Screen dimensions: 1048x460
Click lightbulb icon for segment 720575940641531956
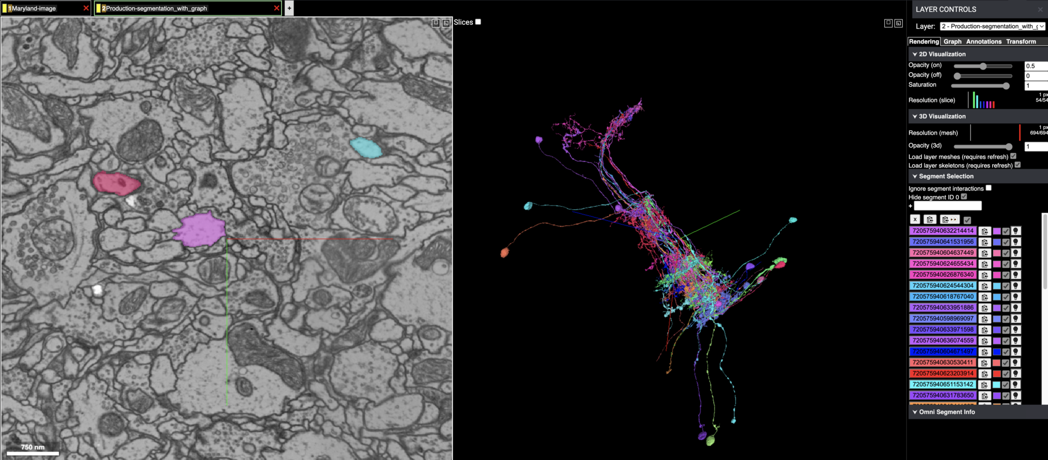pyautogui.click(x=1016, y=242)
